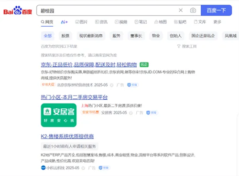239x176 pixels.
Task: Select the 现状最新消息 filter chip
Action: (91, 36)
